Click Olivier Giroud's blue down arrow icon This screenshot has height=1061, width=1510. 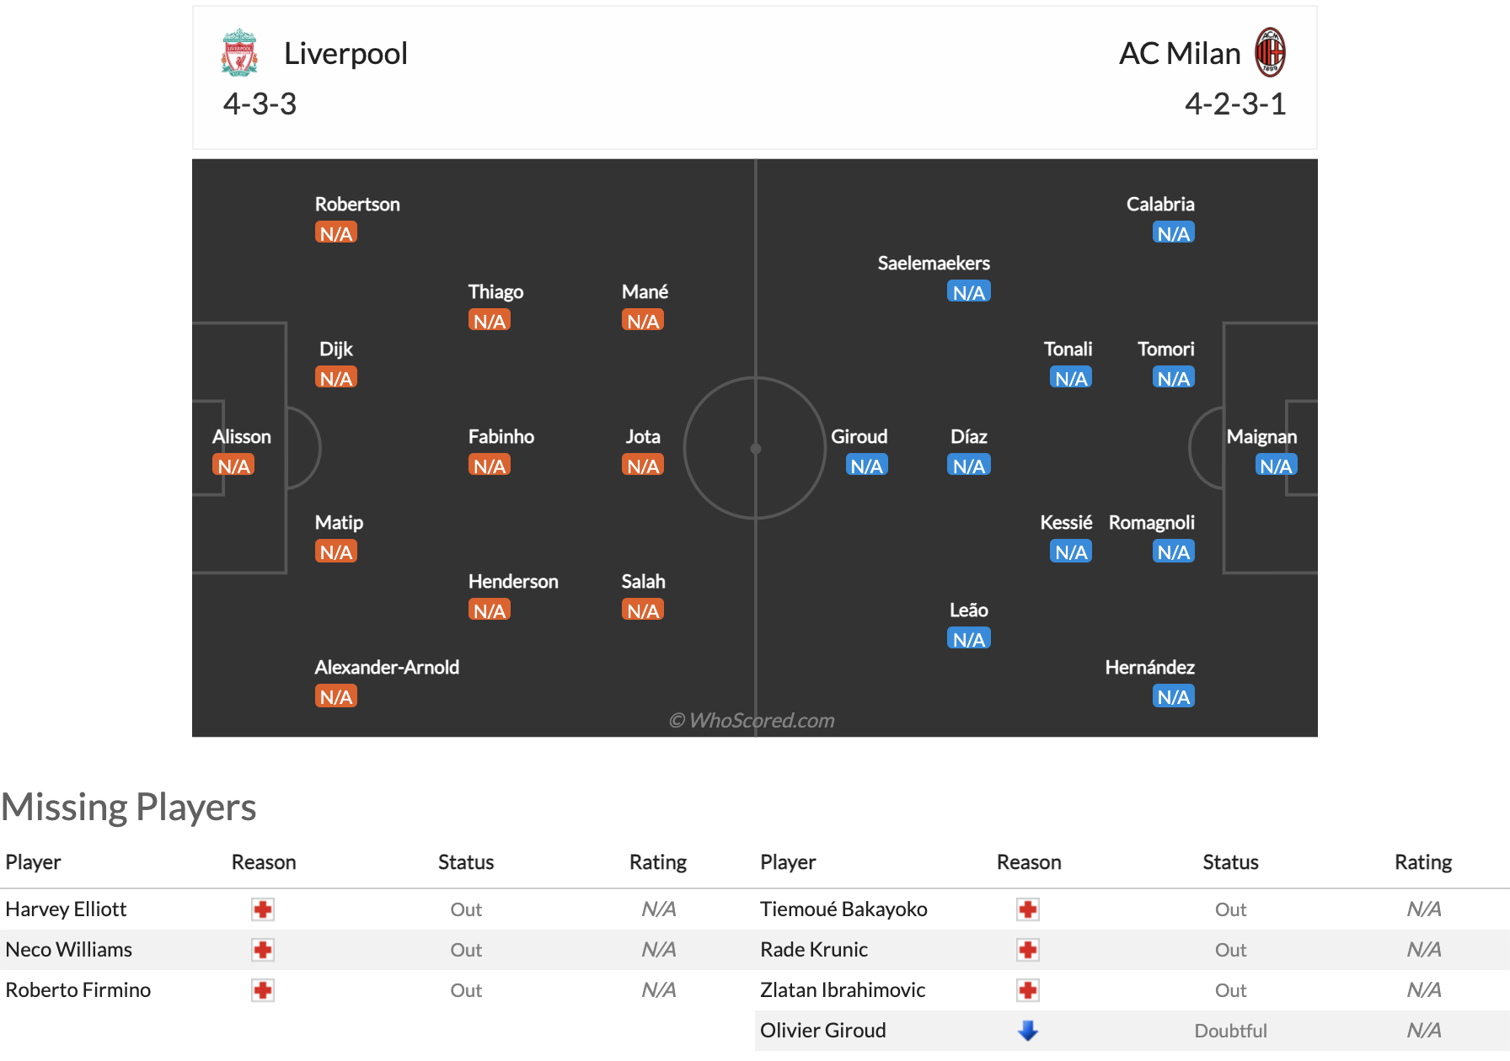[1028, 1031]
